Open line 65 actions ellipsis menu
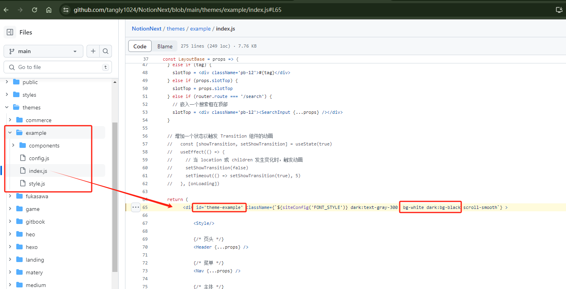The width and height of the screenshot is (566, 289). click(x=136, y=207)
